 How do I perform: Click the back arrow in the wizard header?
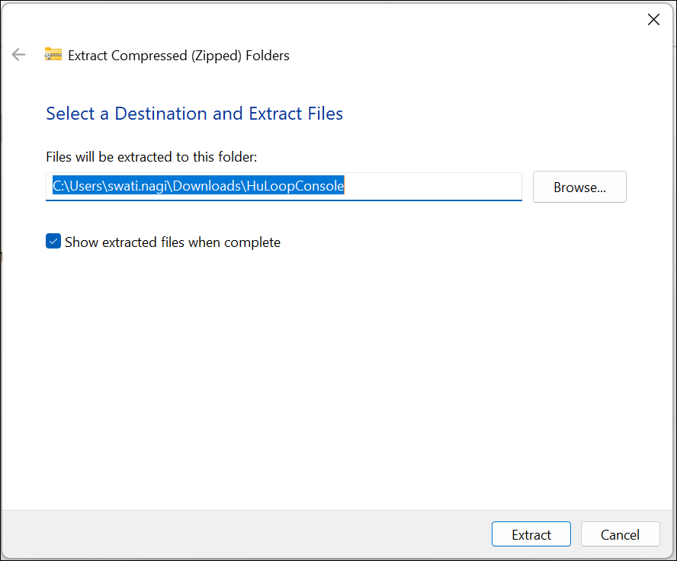click(x=19, y=55)
